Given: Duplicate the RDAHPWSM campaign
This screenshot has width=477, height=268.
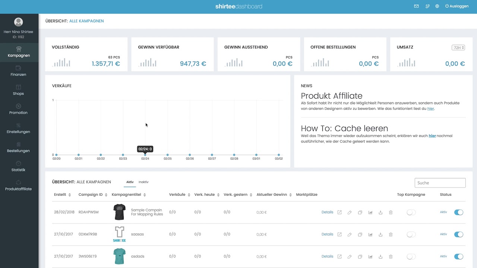Looking at the screenshot, I should (x=360, y=213).
